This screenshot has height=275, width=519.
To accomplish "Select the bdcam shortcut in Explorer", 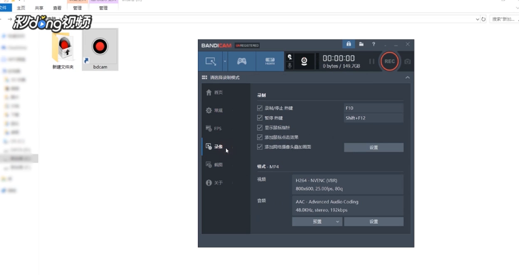I will click(100, 49).
